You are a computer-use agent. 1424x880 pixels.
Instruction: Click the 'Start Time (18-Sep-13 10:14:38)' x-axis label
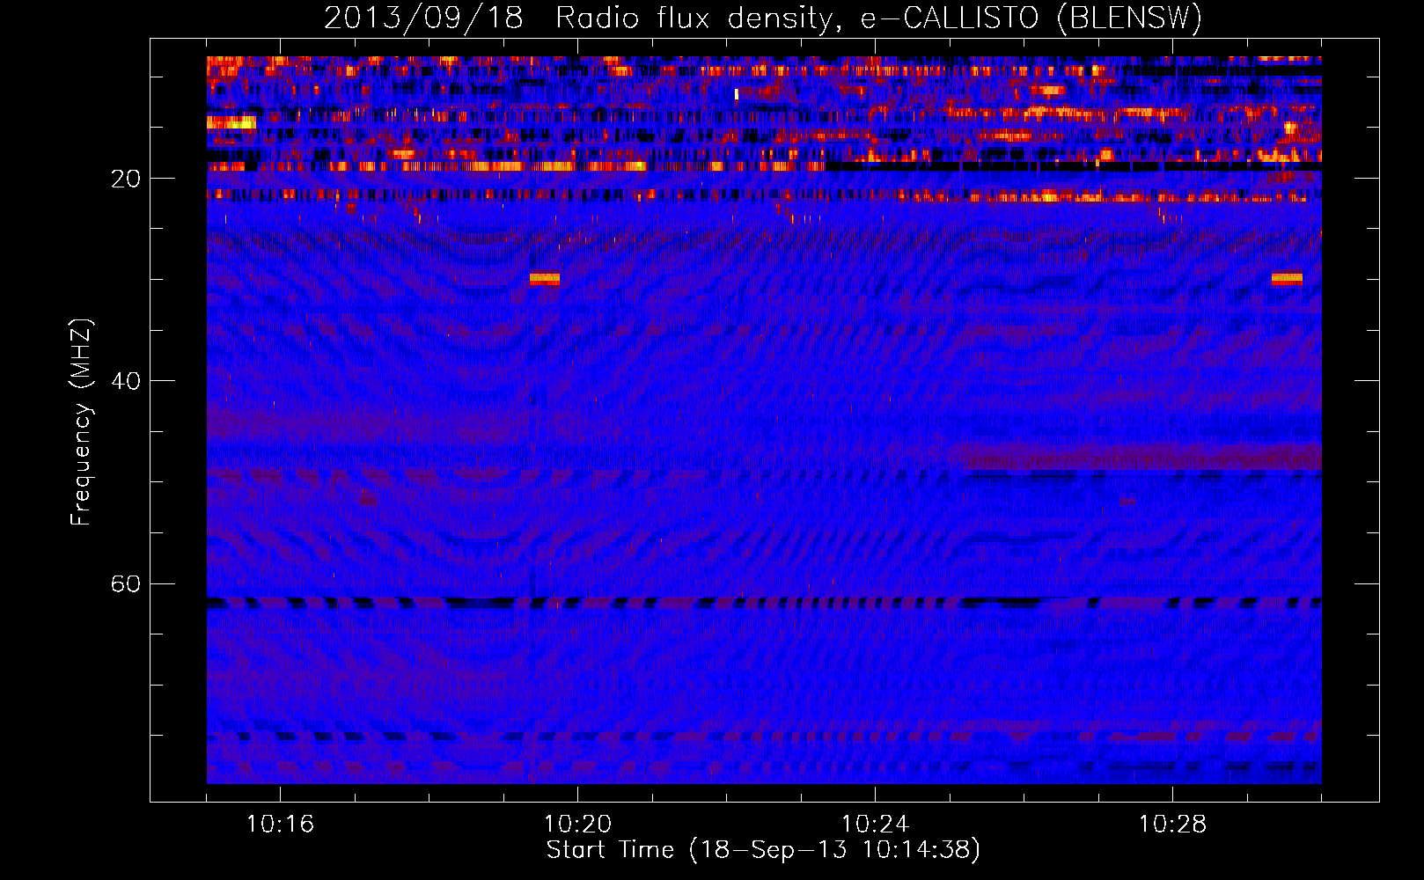pyautogui.click(x=763, y=850)
